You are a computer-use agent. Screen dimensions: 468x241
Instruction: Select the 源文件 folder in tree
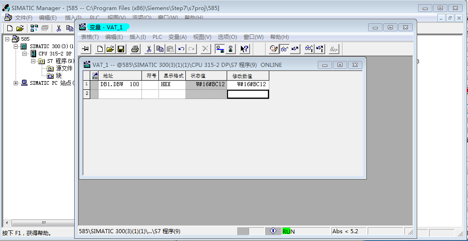[64, 69]
